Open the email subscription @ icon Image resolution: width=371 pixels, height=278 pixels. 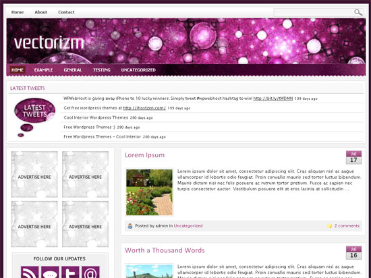pos(90,272)
